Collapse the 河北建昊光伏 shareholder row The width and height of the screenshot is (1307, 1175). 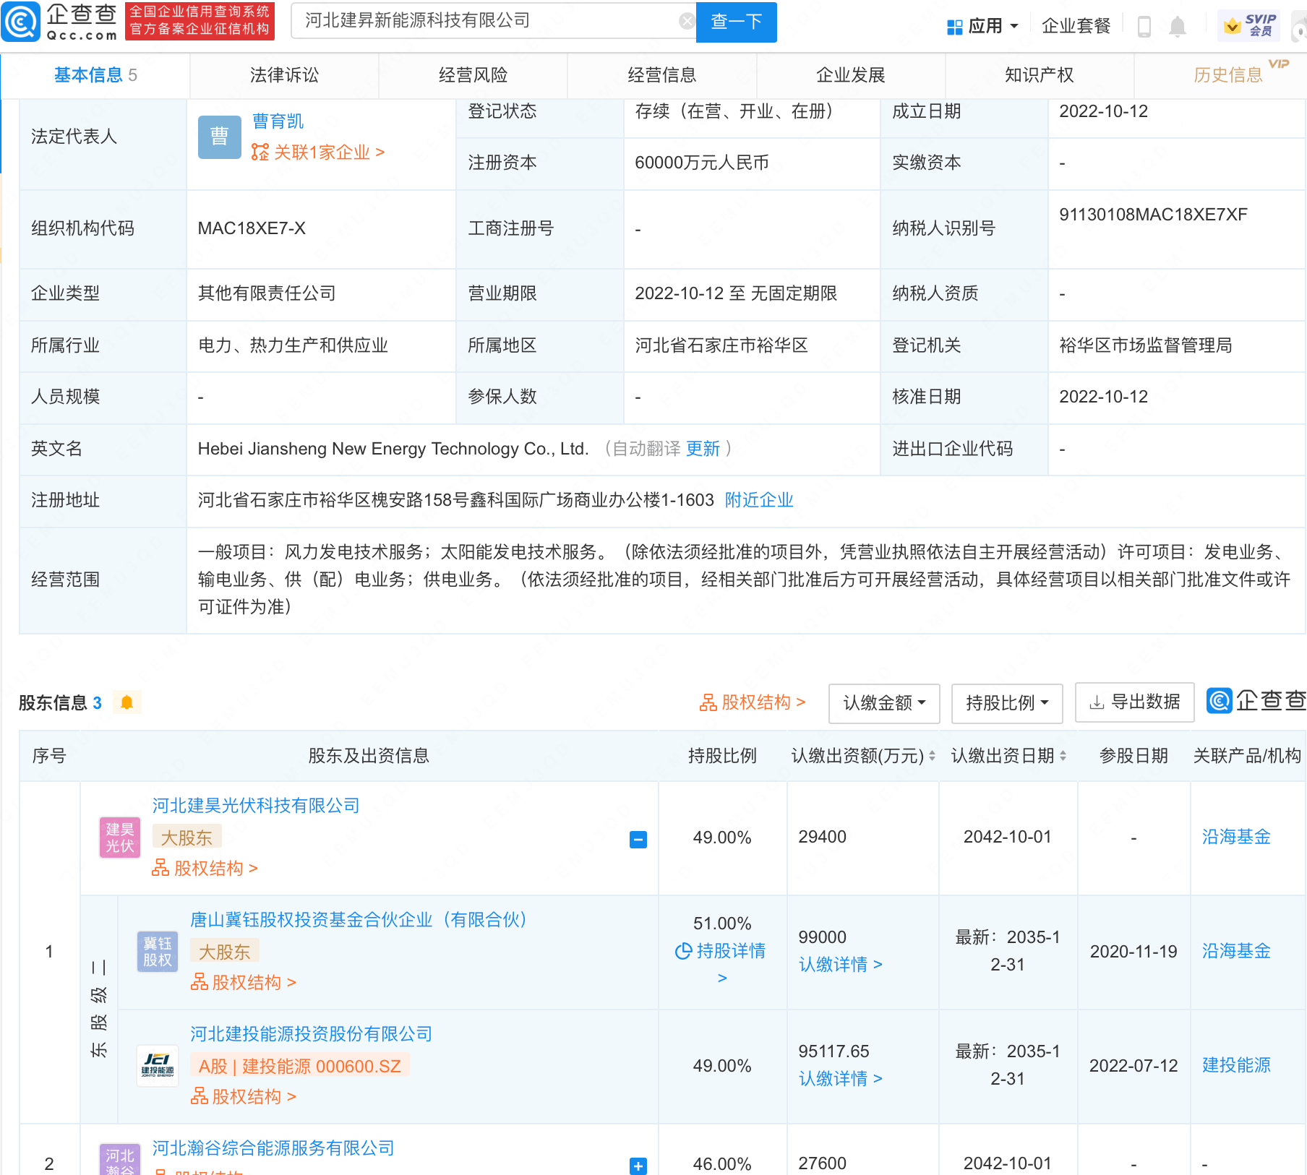click(x=638, y=840)
